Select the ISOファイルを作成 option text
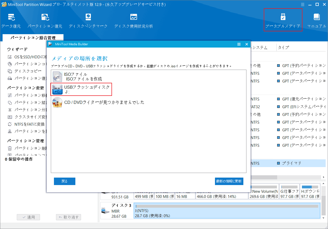Screen dimensions: 328x229 coord(84,79)
